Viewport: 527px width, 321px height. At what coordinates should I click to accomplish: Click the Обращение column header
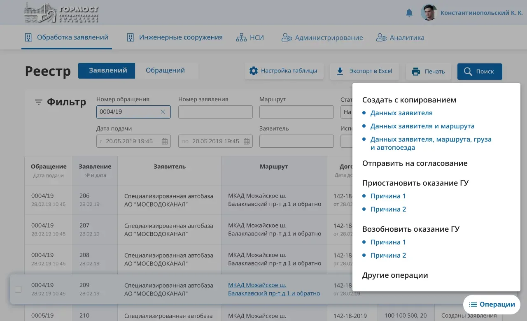49,170
